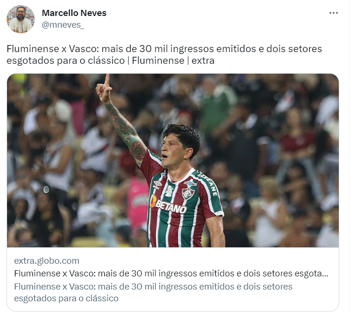Click the pink-shirted fan in the background
The image size is (351, 313).
pyautogui.click(x=138, y=202)
